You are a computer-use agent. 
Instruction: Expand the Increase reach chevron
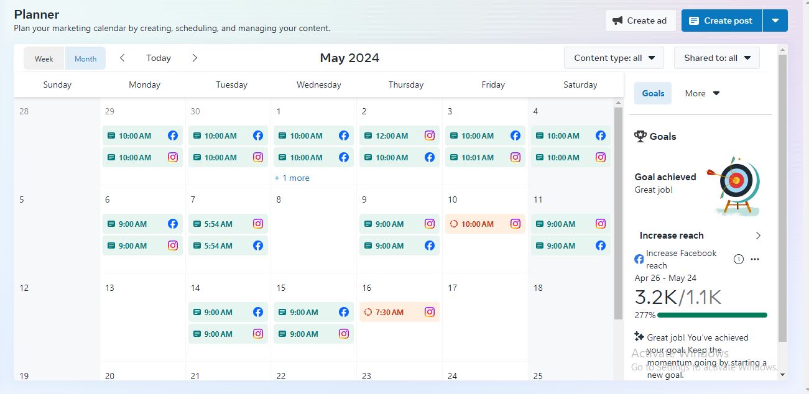758,236
